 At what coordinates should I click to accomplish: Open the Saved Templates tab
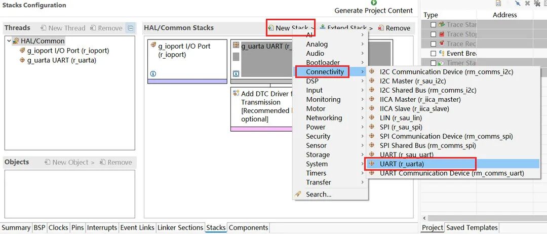coord(472,228)
